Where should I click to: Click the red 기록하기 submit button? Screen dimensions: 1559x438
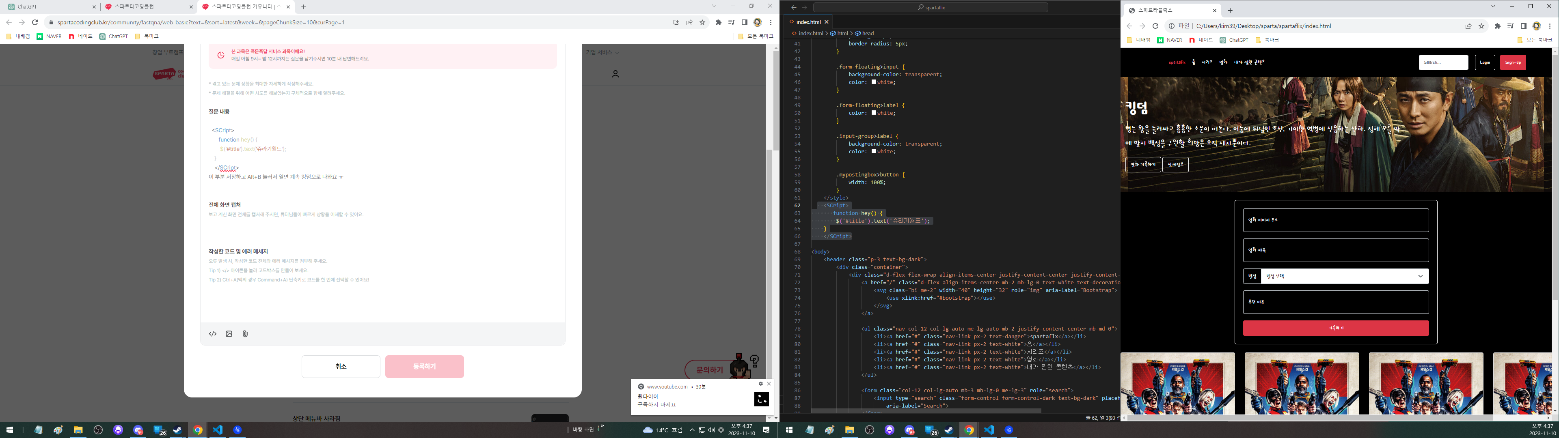click(x=1336, y=328)
